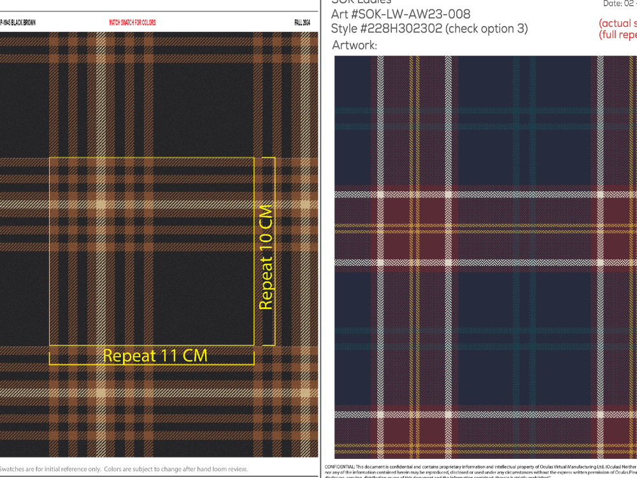Image resolution: width=637 pixels, height=478 pixels.
Task: Click the 'Art #SOK-LW-AW23-008' line
Action: tap(401, 14)
